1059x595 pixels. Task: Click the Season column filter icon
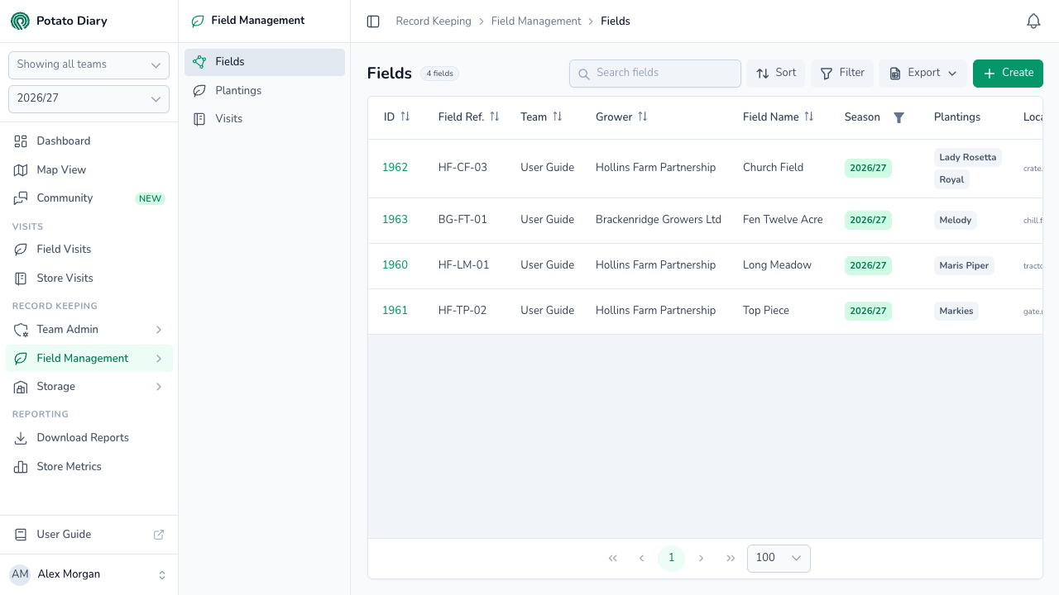899,117
